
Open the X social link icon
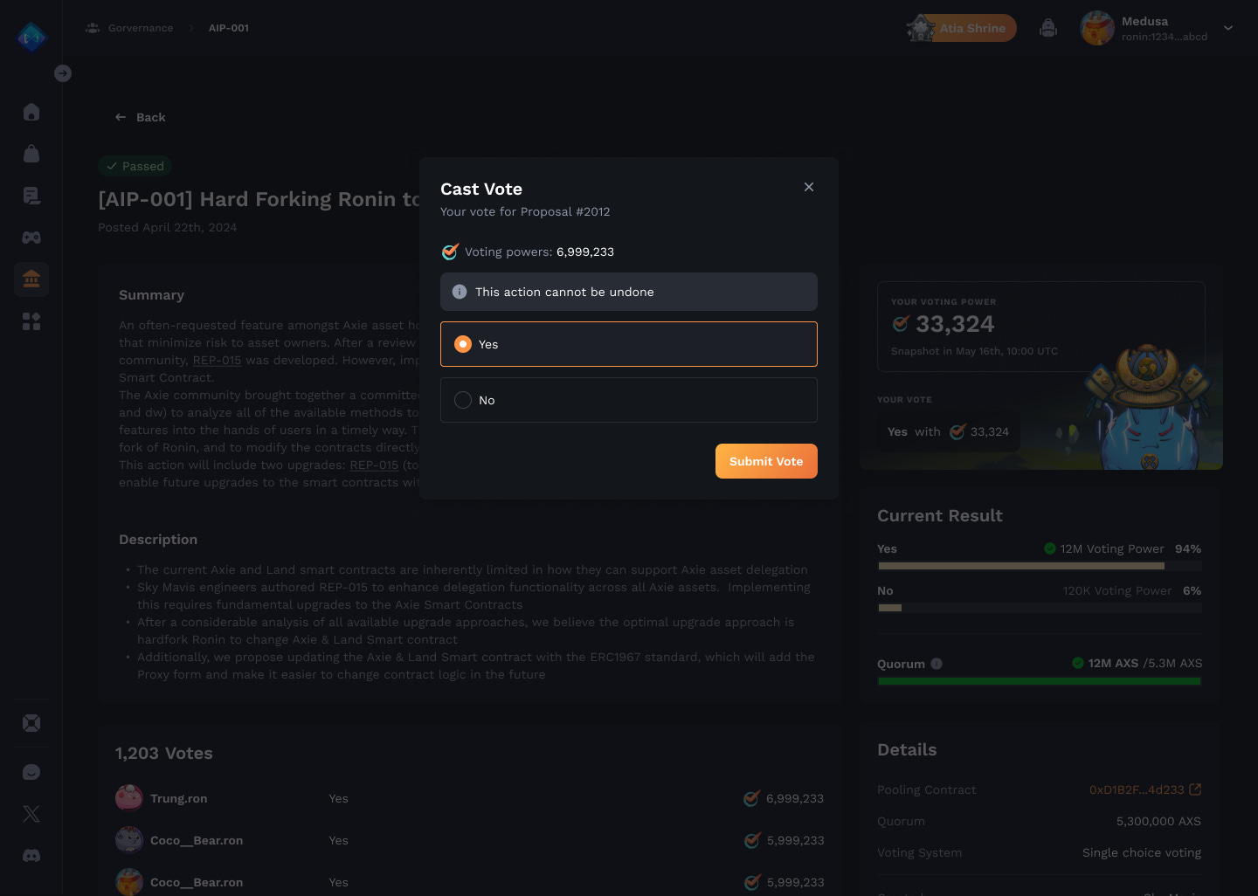[31, 814]
